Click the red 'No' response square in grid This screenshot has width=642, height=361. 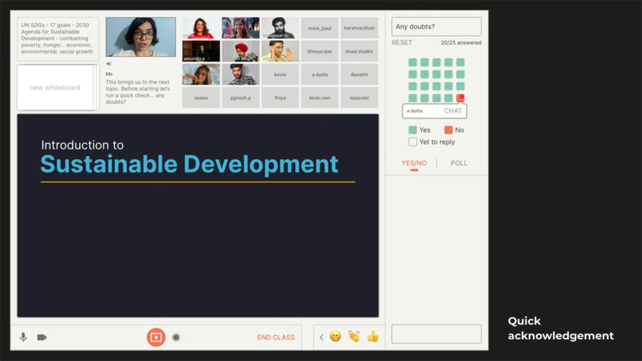[x=460, y=98]
